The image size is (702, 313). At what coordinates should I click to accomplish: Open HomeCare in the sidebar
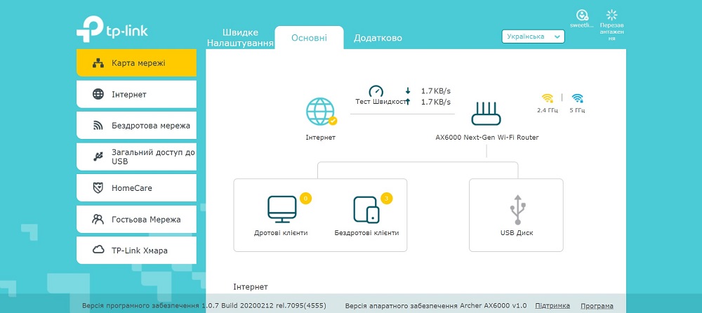137,188
